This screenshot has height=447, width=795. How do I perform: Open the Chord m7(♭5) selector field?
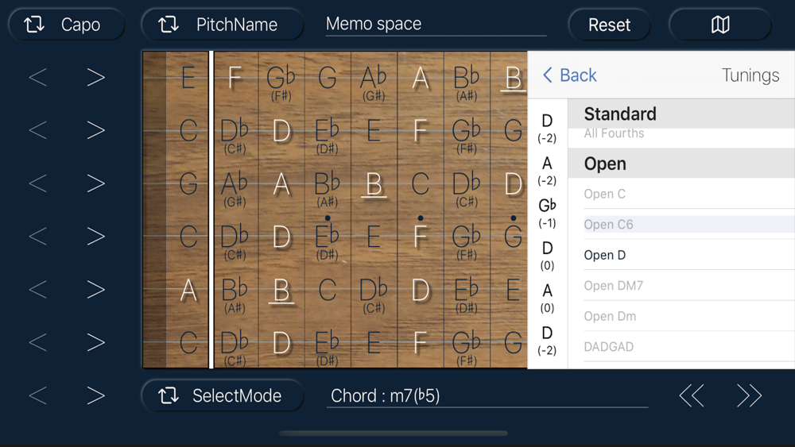click(487, 395)
